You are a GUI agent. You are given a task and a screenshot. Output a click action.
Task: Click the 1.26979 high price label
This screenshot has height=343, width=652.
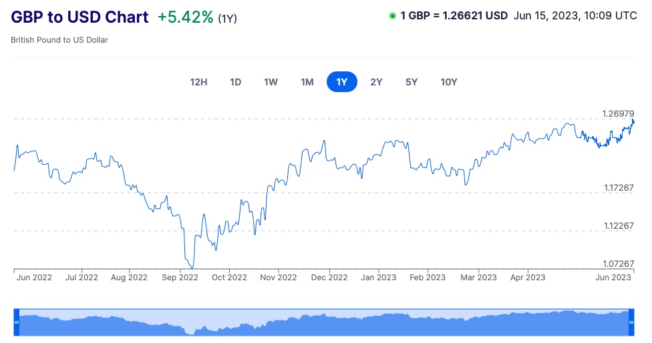pyautogui.click(x=617, y=113)
